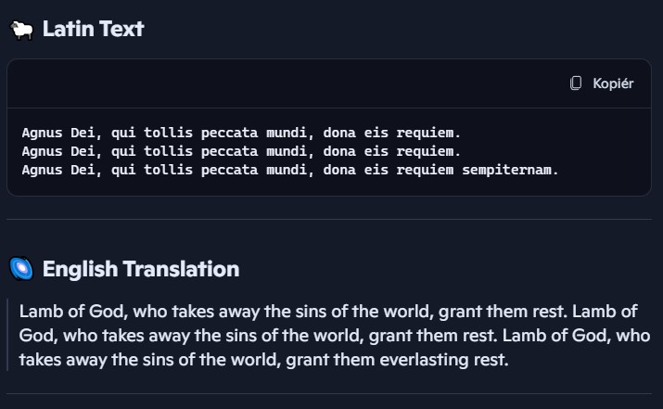Click the word requiem on the first line
This screenshot has width=663, height=409.
428,133
